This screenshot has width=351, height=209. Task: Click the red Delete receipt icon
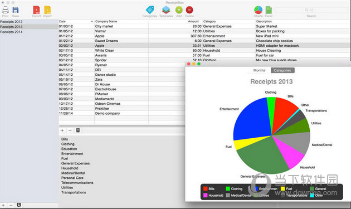tap(189, 10)
